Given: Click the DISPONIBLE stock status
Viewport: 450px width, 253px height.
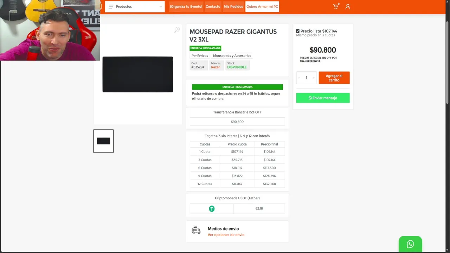Looking at the screenshot, I should 237,67.
